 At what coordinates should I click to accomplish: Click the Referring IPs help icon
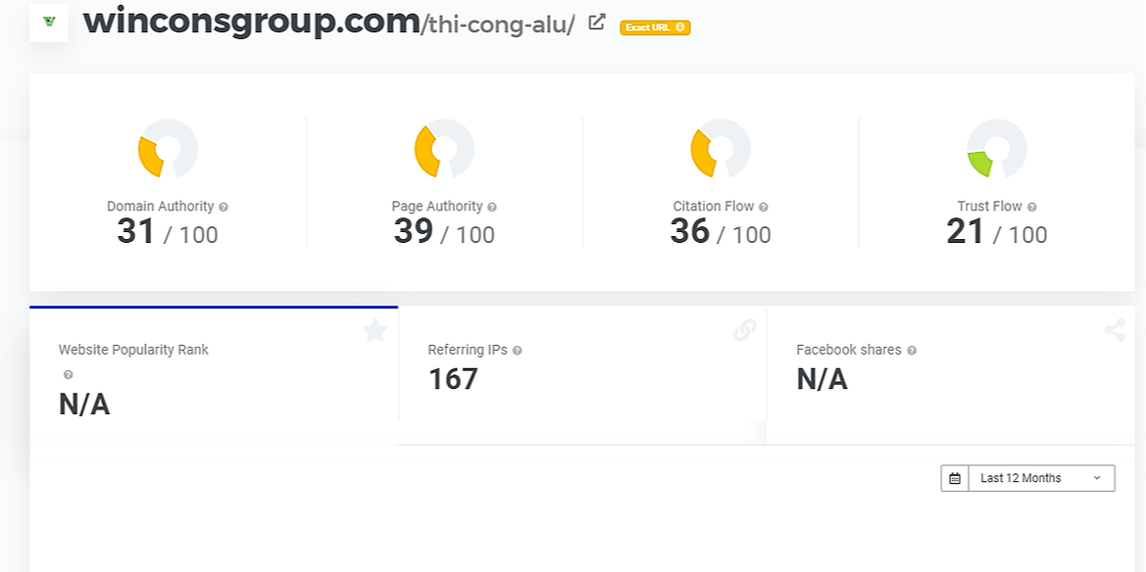pyautogui.click(x=517, y=351)
